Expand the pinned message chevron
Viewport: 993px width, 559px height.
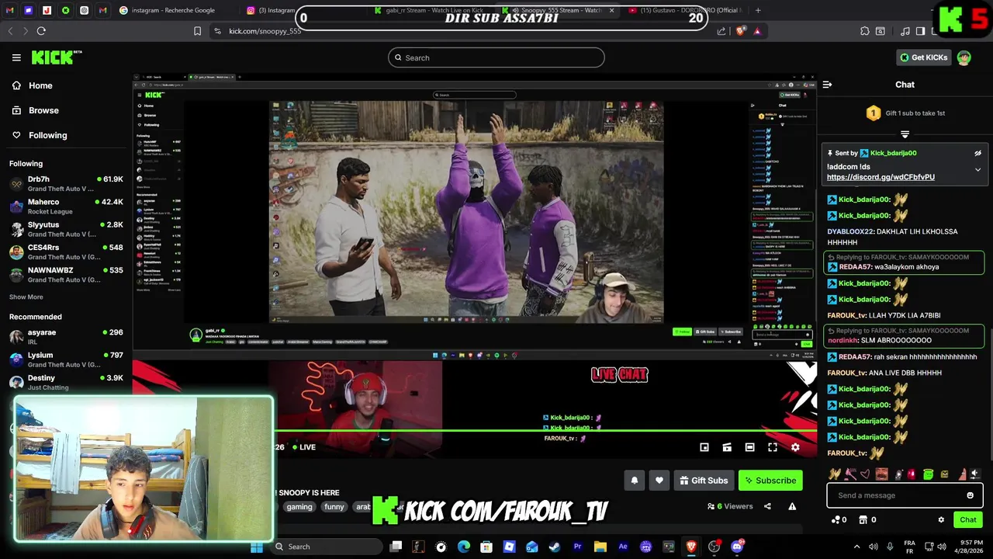tap(977, 169)
